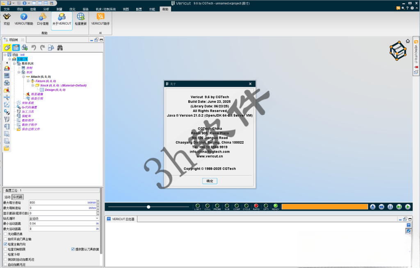Enable 无动画仿真 checkbox
420x268 pixels.
5,234
